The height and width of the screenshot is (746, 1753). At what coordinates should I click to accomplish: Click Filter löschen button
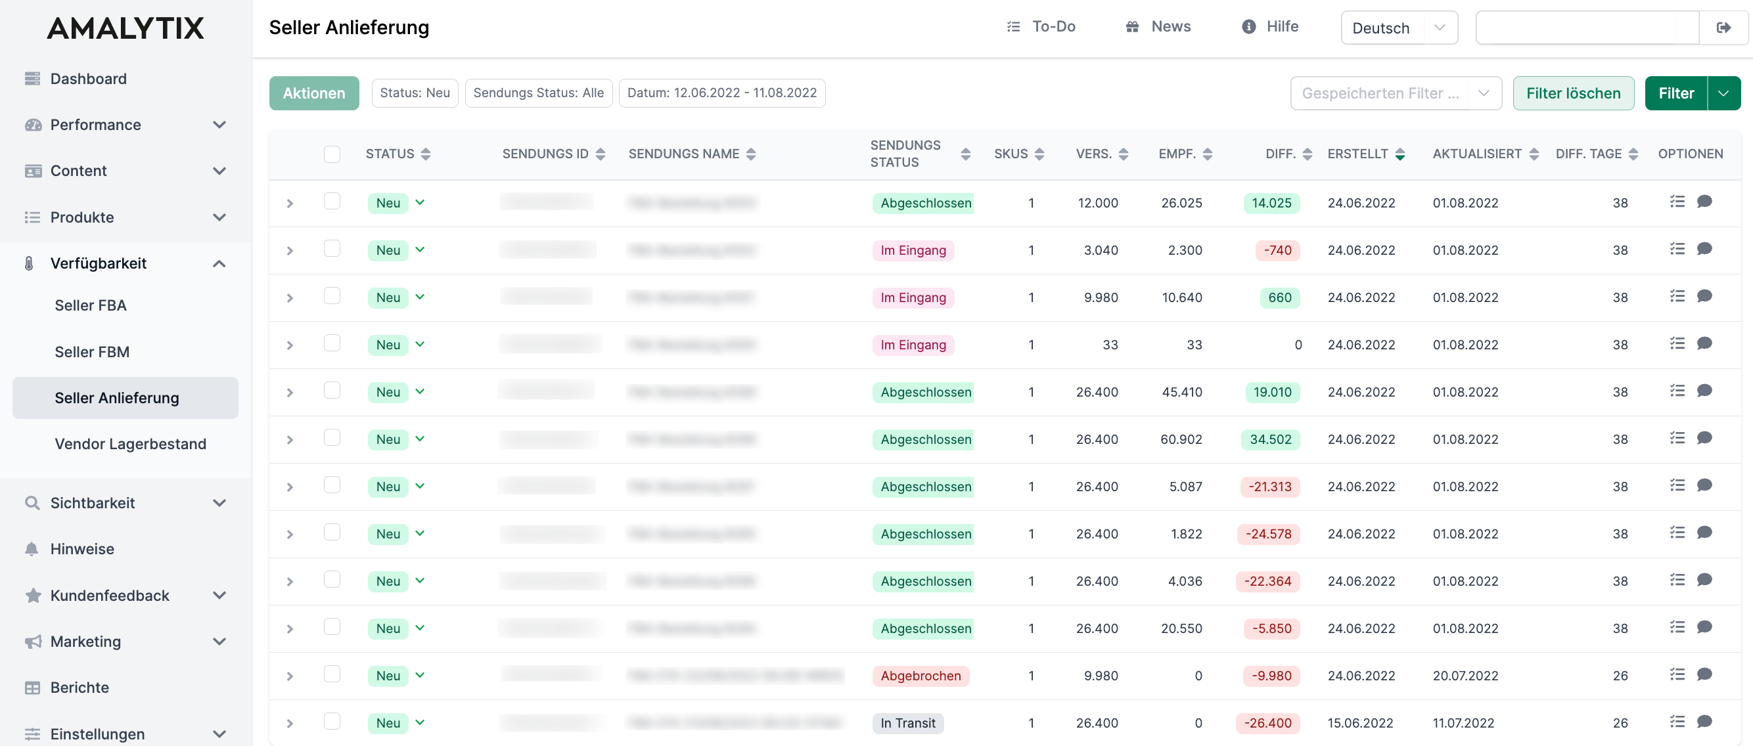tap(1574, 93)
